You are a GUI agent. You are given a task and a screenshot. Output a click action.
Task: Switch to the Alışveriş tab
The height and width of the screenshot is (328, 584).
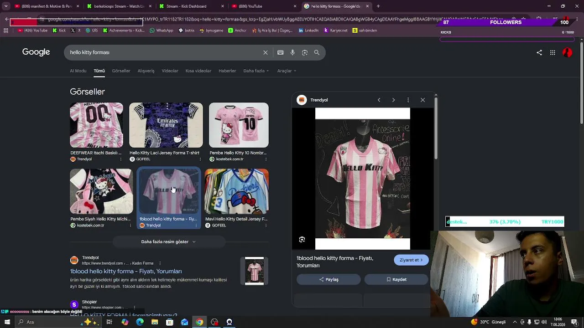click(x=146, y=71)
